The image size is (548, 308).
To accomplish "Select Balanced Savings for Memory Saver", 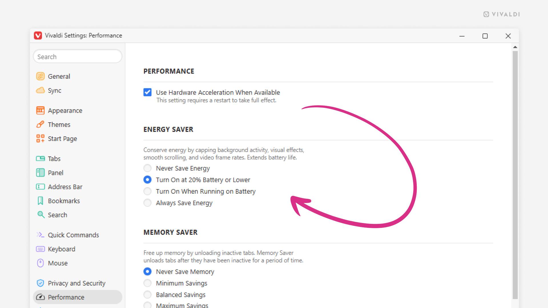I will (147, 294).
